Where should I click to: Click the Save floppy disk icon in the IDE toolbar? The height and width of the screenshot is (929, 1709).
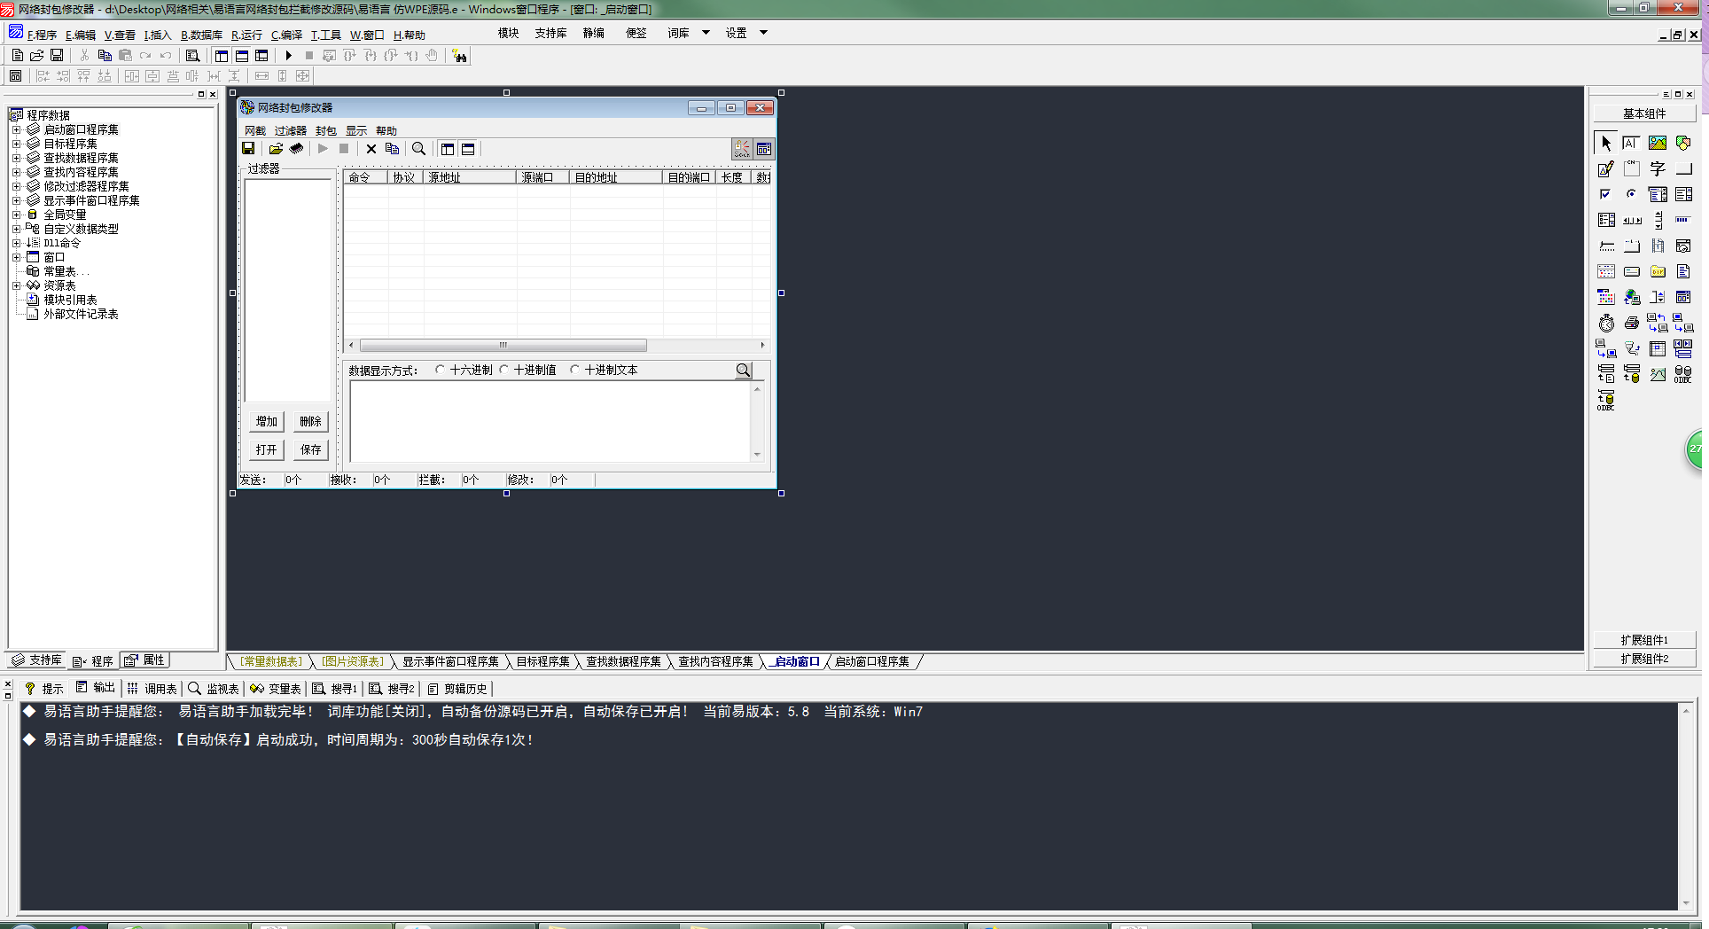point(56,55)
